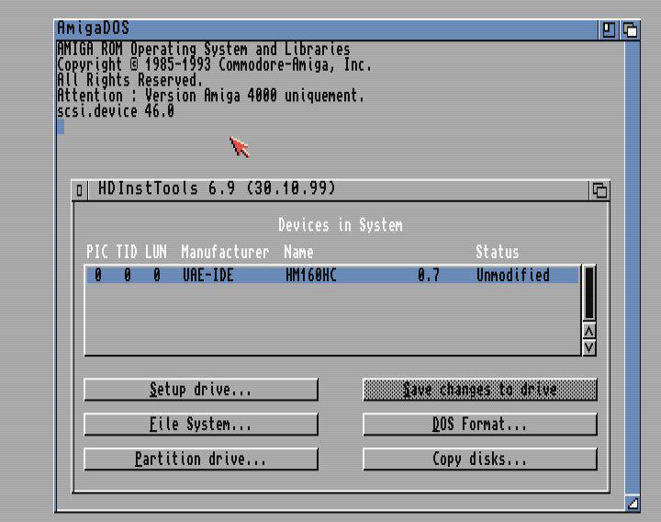The height and width of the screenshot is (522, 661).
Task: Click AmigaDOS window resize gadget
Action: click(x=633, y=503)
